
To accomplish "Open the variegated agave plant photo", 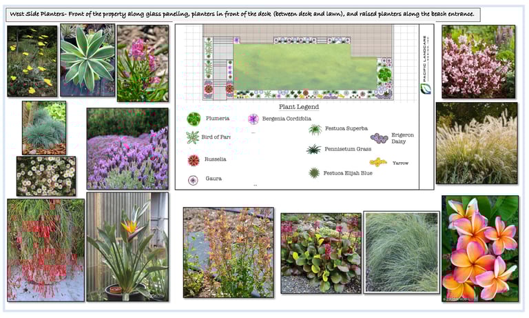I will click(x=87, y=60).
